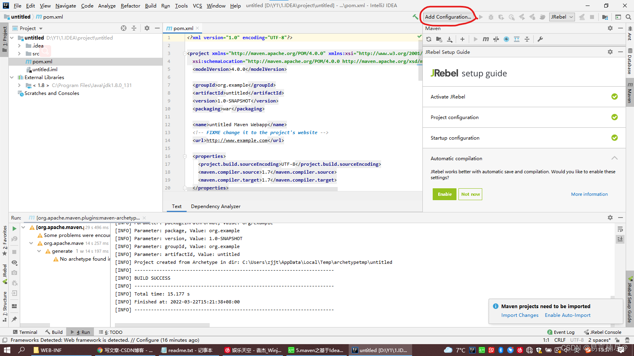Click the Not now button
Viewport: 634px width, 356px height.
(x=470, y=194)
